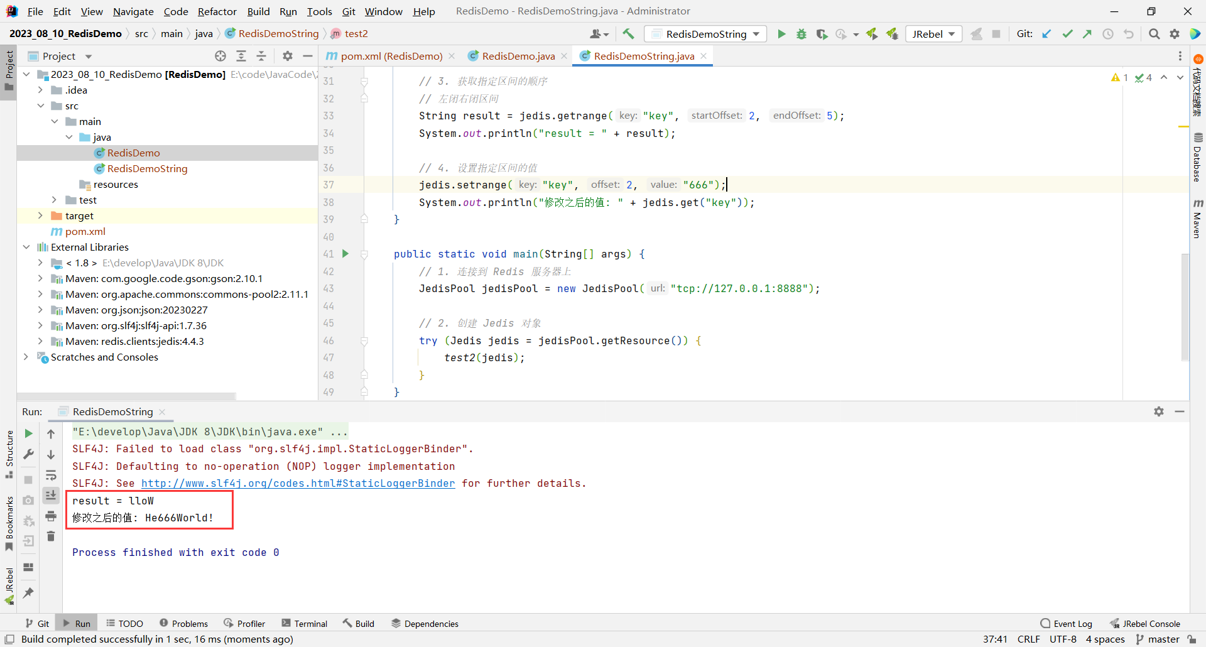This screenshot has height=647, width=1206.
Task: Run RedisDemoString with the green play button
Action: tap(781, 34)
